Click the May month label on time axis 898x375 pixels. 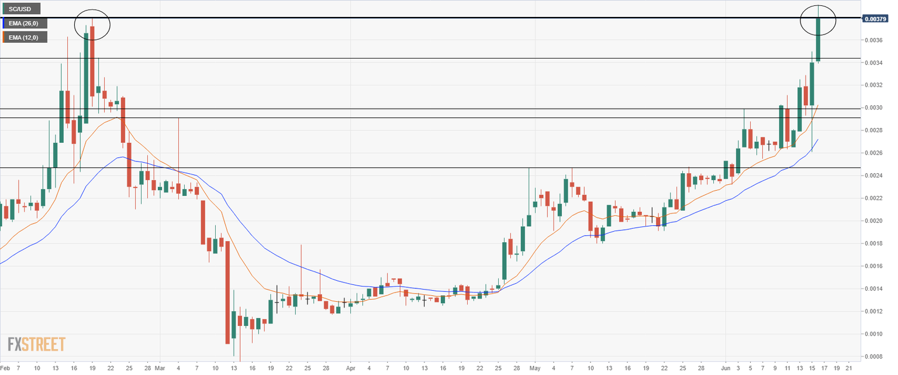[x=535, y=369]
